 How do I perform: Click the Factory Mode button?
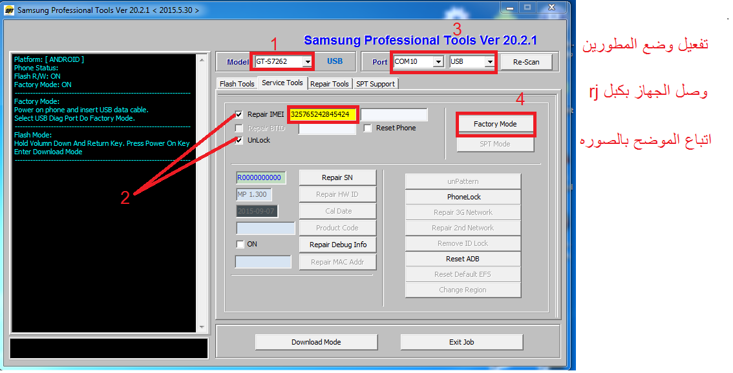click(495, 124)
